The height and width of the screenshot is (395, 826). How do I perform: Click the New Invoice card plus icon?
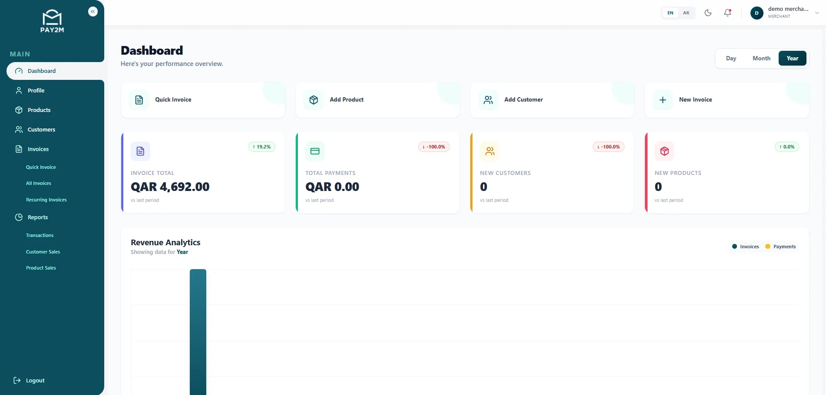coord(663,100)
